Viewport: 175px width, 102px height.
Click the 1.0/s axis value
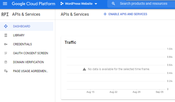170,49
